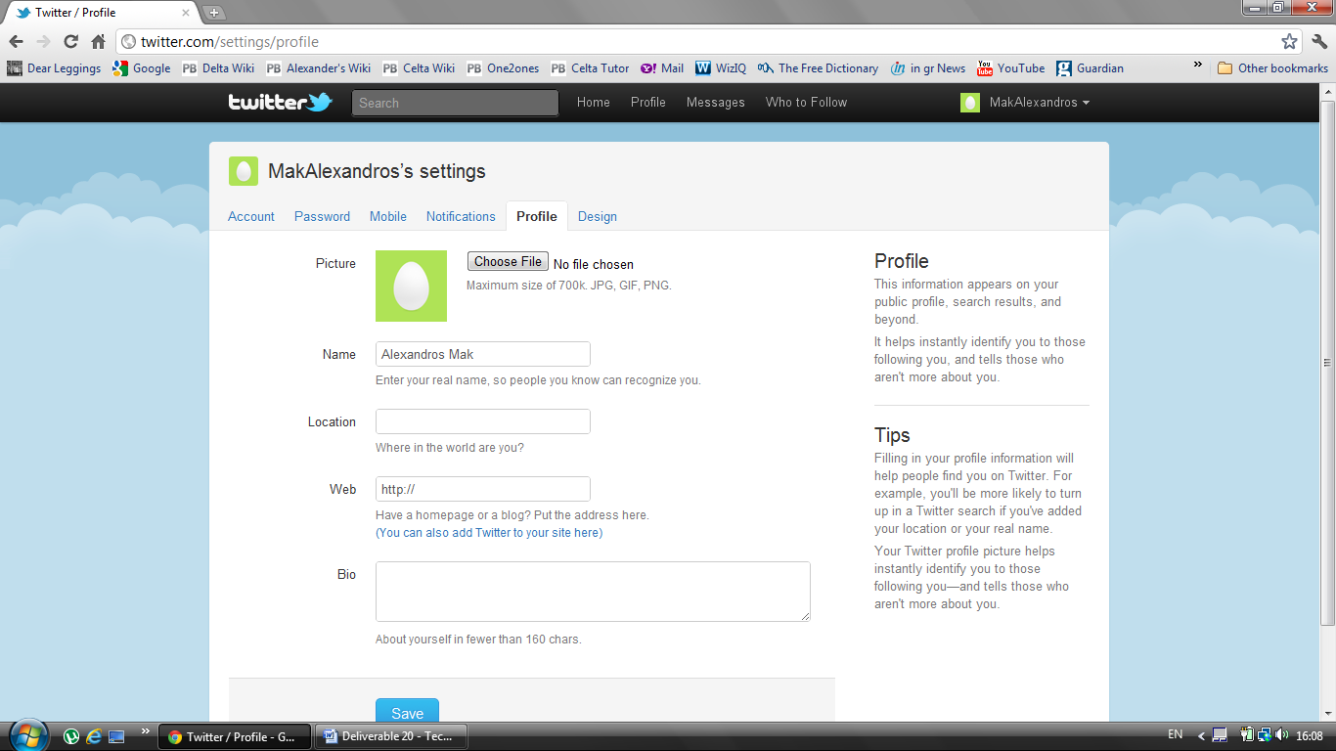Expand the hidden bookmarks chevron
The image size is (1336, 751).
[1198, 66]
